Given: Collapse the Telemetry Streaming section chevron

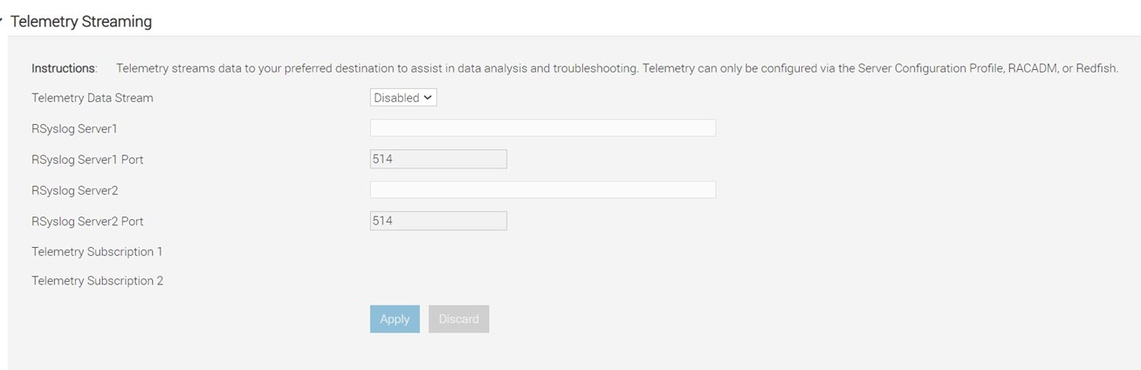Looking at the screenshot, I should tap(2, 19).
